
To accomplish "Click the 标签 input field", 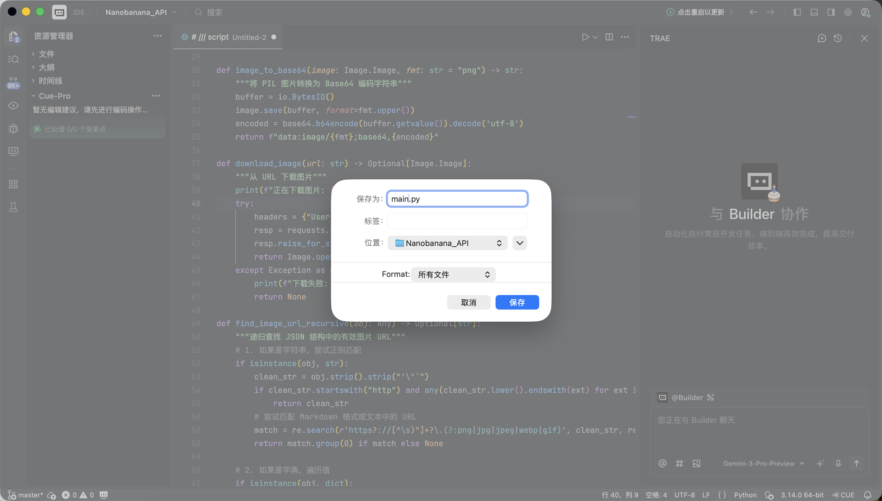I will coord(457,221).
